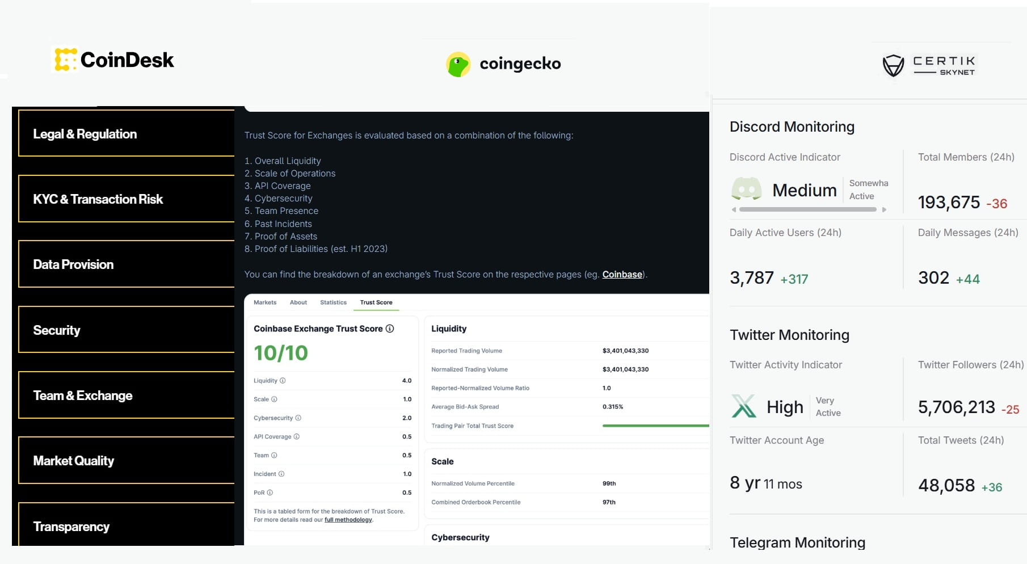Image resolution: width=1027 pixels, height=564 pixels.
Task: Switch to the About tab
Action: tap(298, 302)
